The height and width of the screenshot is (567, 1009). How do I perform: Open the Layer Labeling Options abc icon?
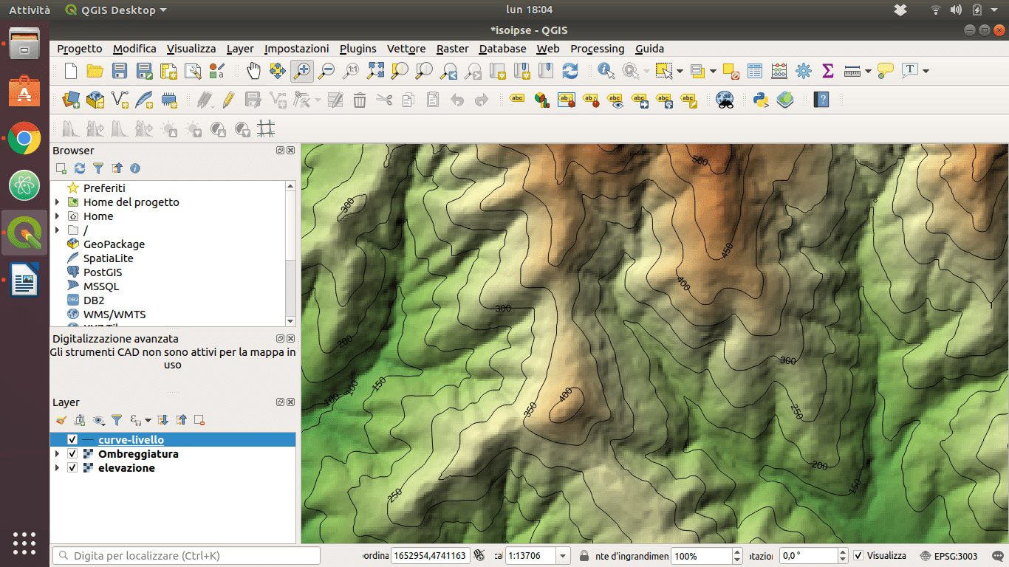(x=517, y=99)
